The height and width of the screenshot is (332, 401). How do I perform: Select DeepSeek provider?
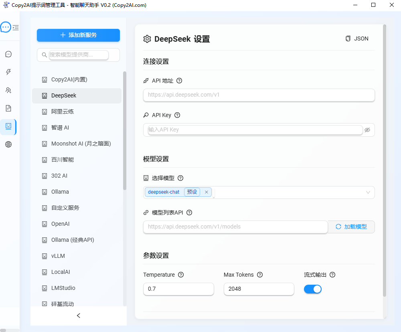coord(77,96)
